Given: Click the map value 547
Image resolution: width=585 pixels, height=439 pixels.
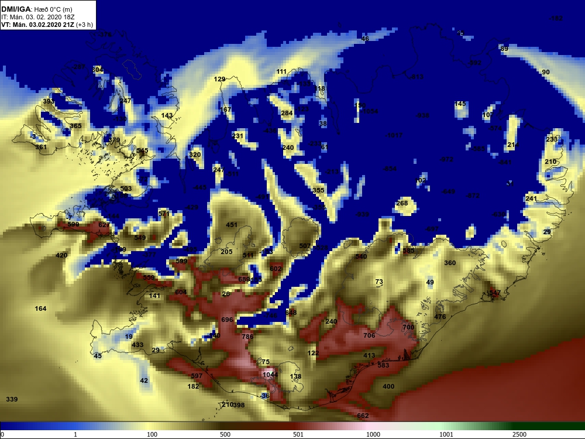Looking at the screenshot, I should point(495,293).
